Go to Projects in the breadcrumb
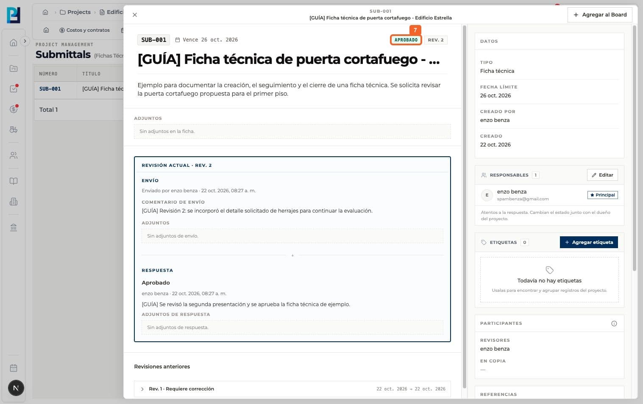The width and height of the screenshot is (643, 404). (75, 12)
